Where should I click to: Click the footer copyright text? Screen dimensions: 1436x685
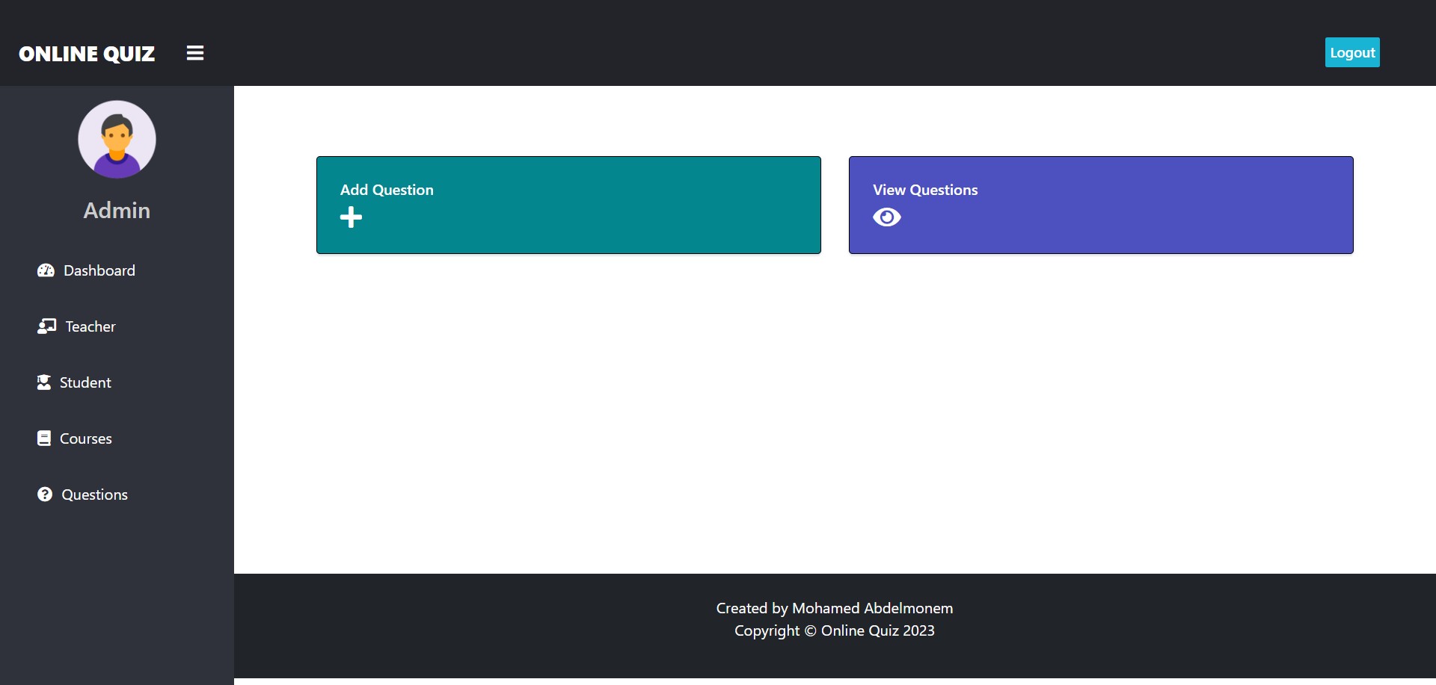pyautogui.click(x=834, y=630)
